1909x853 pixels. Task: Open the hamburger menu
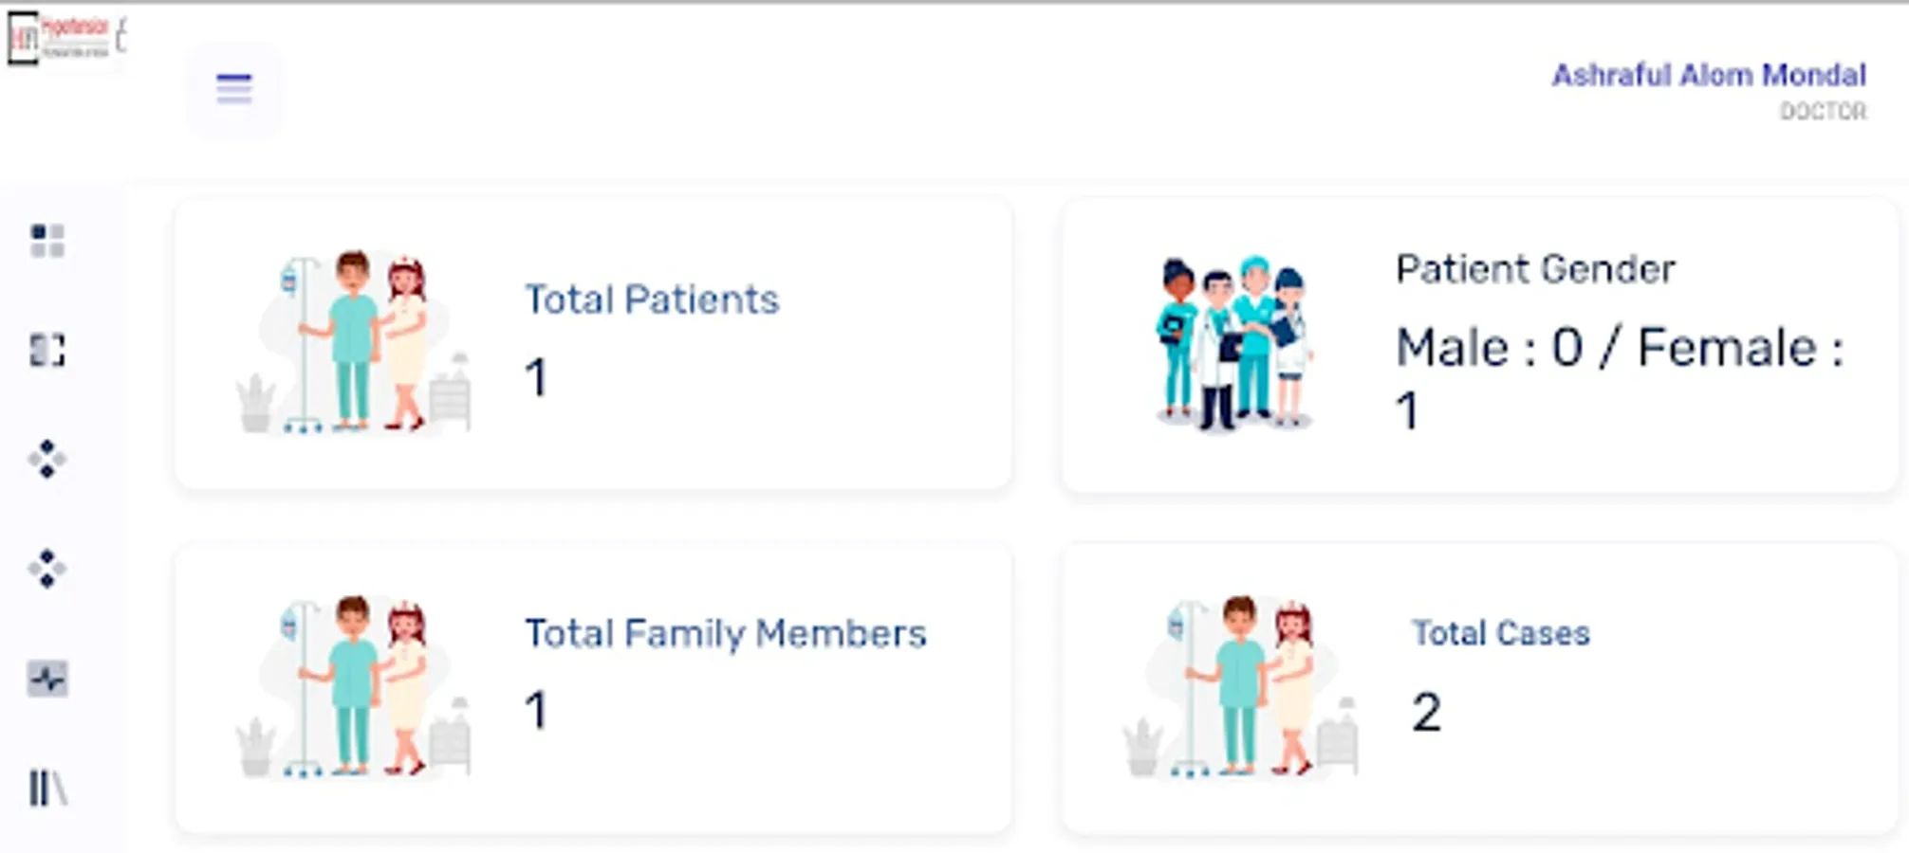tap(234, 89)
